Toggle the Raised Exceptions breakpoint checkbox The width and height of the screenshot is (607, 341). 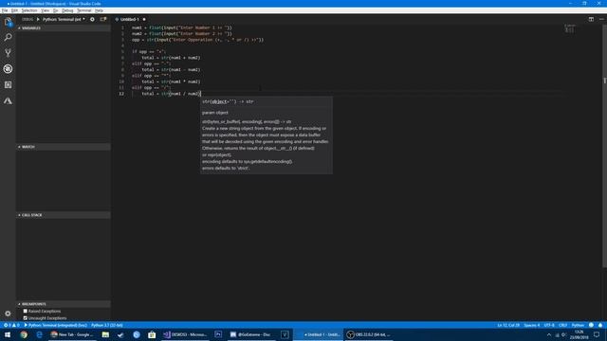(x=26, y=312)
